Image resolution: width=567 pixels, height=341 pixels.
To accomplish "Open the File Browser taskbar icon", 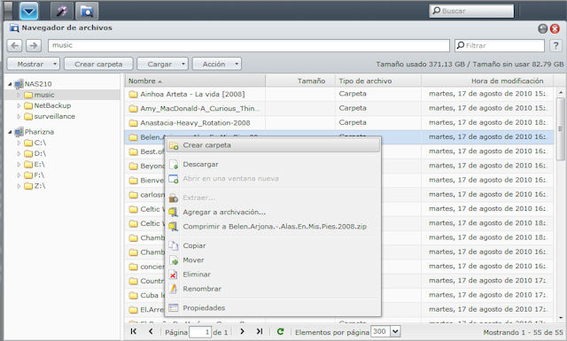I will [x=87, y=11].
